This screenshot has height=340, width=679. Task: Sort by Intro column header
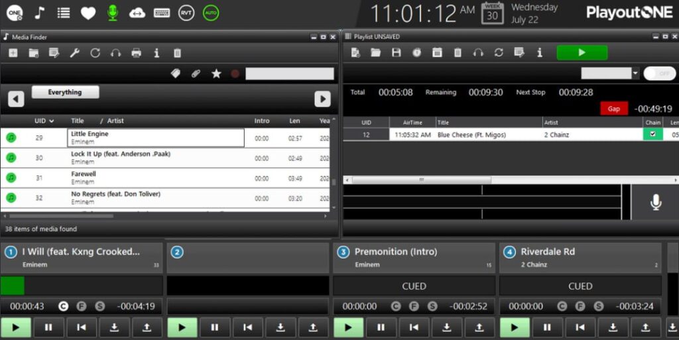coord(261,121)
